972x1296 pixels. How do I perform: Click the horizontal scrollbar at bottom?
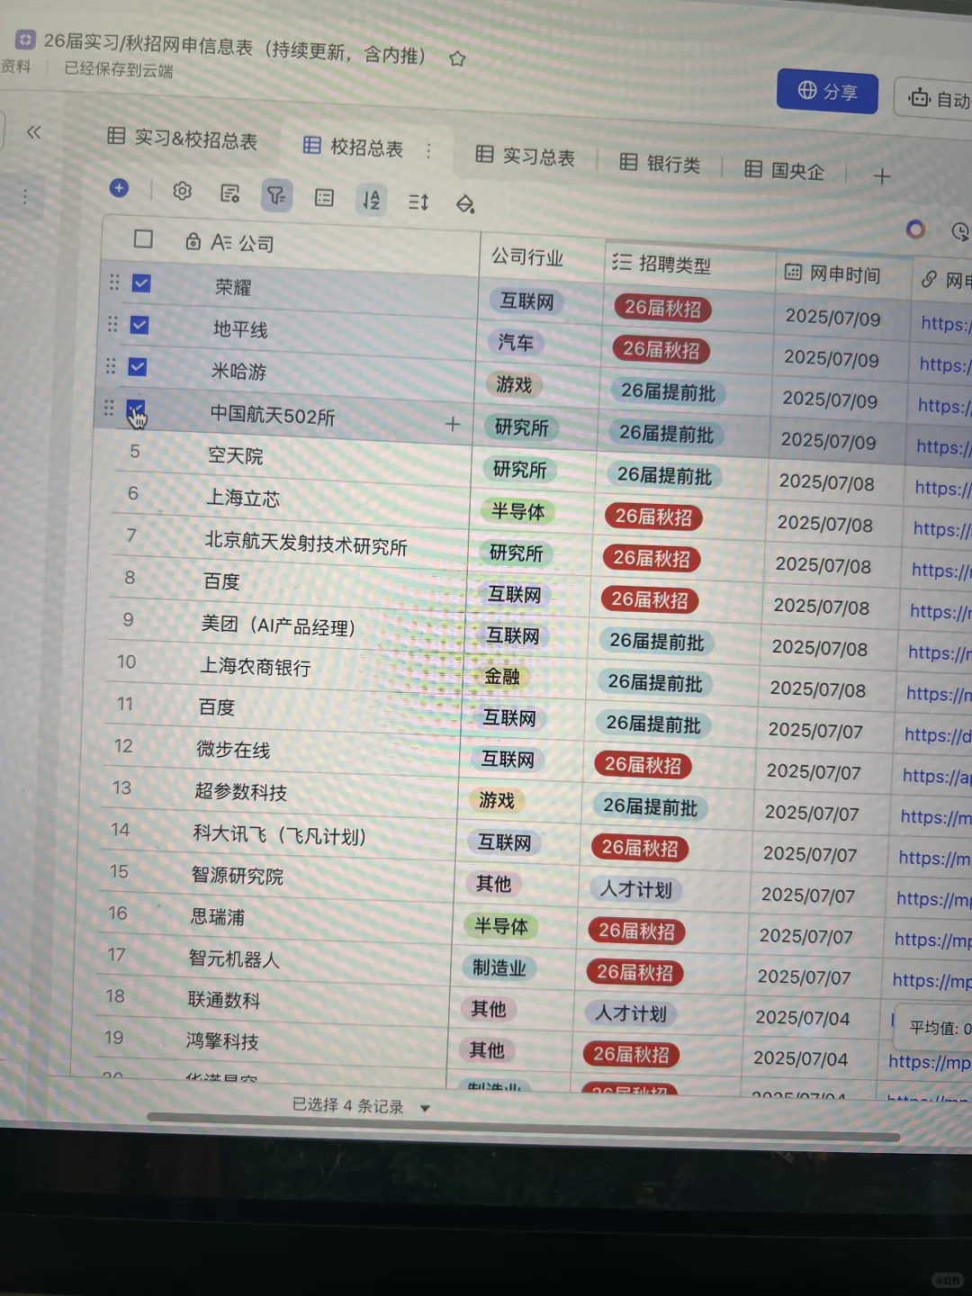coord(522,1126)
